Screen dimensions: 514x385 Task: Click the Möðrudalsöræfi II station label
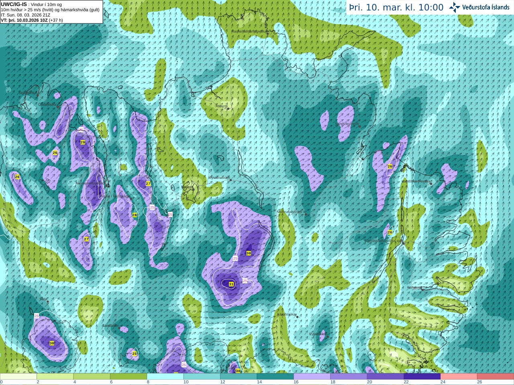pos(292,211)
